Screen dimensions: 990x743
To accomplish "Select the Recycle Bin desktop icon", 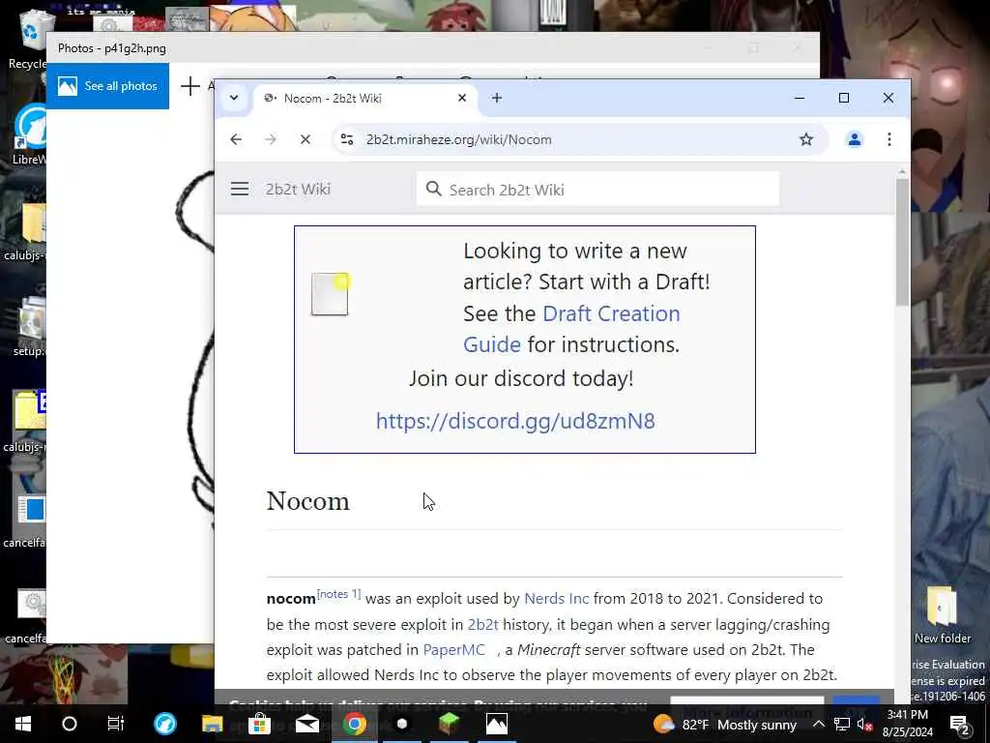I will point(28,39).
